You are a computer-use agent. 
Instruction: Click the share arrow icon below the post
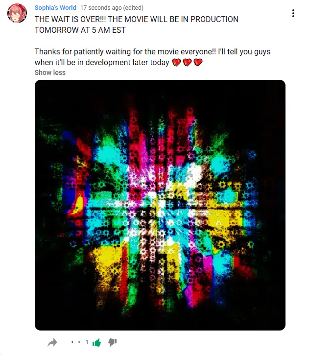[x=52, y=342]
